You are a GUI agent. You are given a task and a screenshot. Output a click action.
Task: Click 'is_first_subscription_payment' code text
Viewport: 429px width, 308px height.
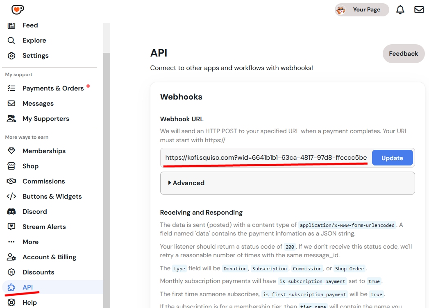(304, 294)
